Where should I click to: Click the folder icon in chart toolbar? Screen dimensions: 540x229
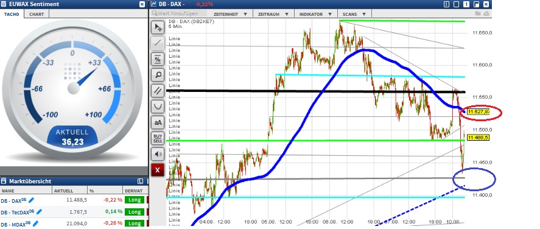pyautogui.click(x=477, y=14)
